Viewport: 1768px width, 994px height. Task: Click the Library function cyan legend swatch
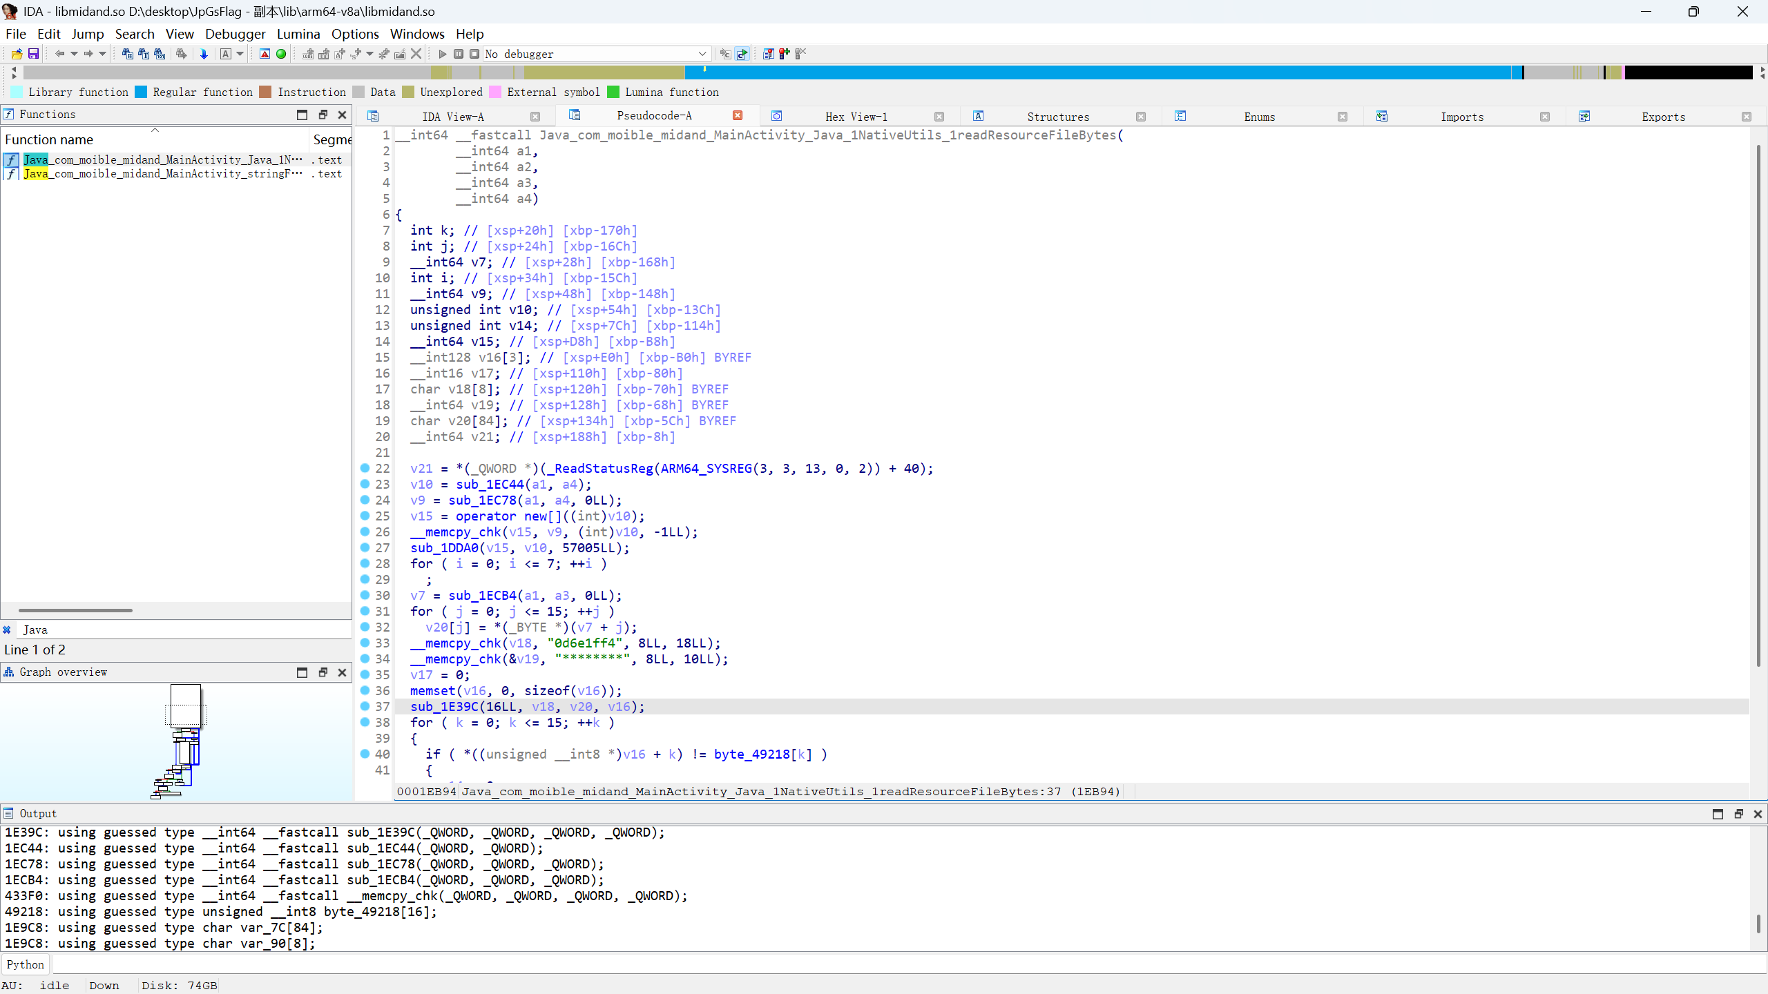(17, 92)
